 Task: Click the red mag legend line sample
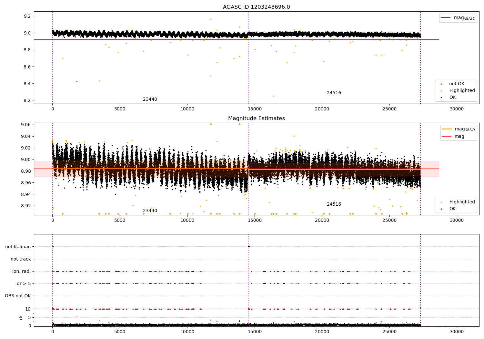pyautogui.click(x=447, y=136)
